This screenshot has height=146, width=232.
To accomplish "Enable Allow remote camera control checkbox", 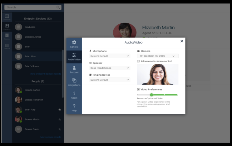I will pos(138,61).
